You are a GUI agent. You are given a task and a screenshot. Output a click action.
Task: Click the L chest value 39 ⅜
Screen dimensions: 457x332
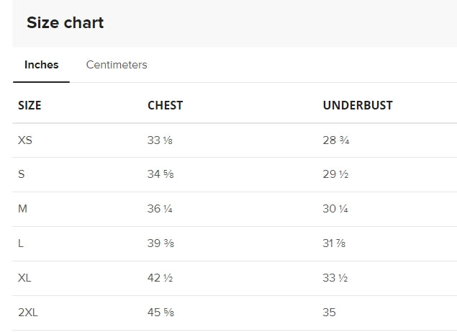(160, 243)
